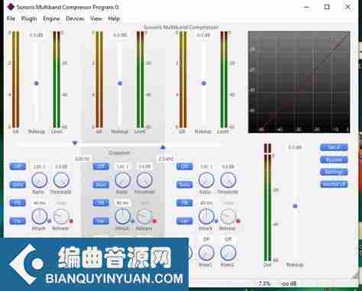Click the high band Attack knob
362x291 pixels.
click(206, 217)
